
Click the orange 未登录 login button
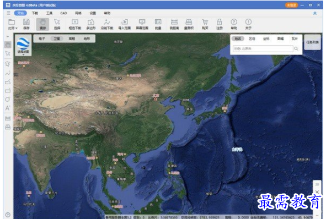(x=291, y=5)
